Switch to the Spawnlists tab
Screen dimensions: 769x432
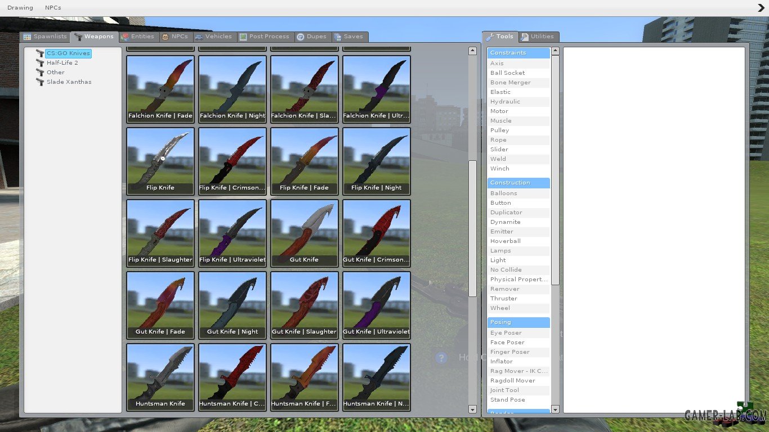tap(45, 37)
